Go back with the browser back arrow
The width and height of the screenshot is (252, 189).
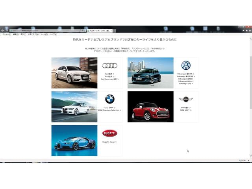click(x=2, y=30)
